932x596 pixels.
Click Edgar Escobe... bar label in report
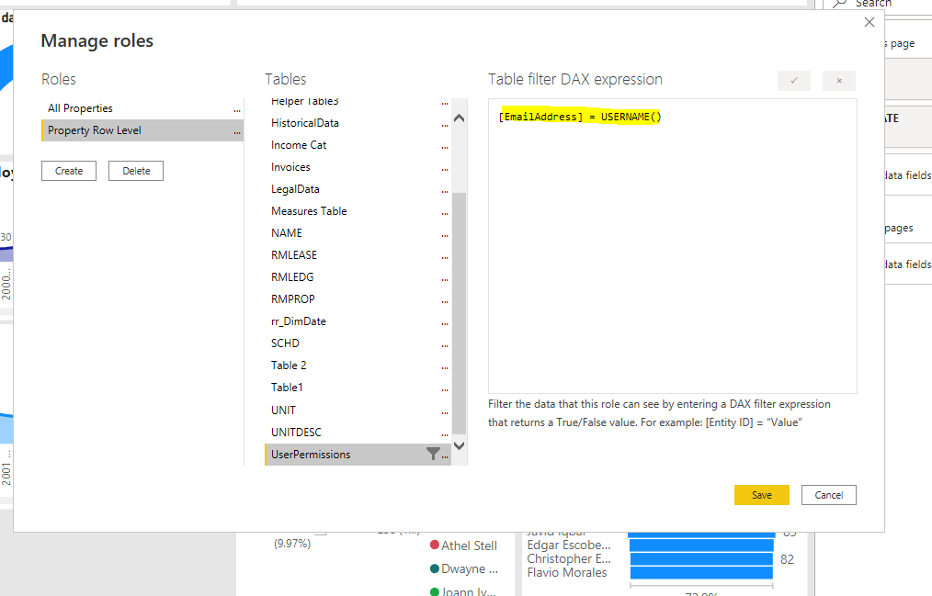[569, 545]
